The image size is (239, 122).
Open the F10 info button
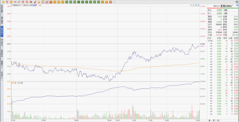pos(15,2)
